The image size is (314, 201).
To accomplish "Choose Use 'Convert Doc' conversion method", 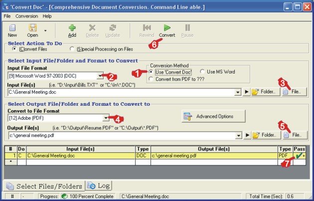I will 151,72.
